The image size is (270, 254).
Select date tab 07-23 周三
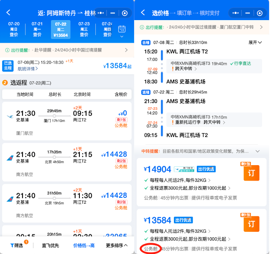click(84, 29)
